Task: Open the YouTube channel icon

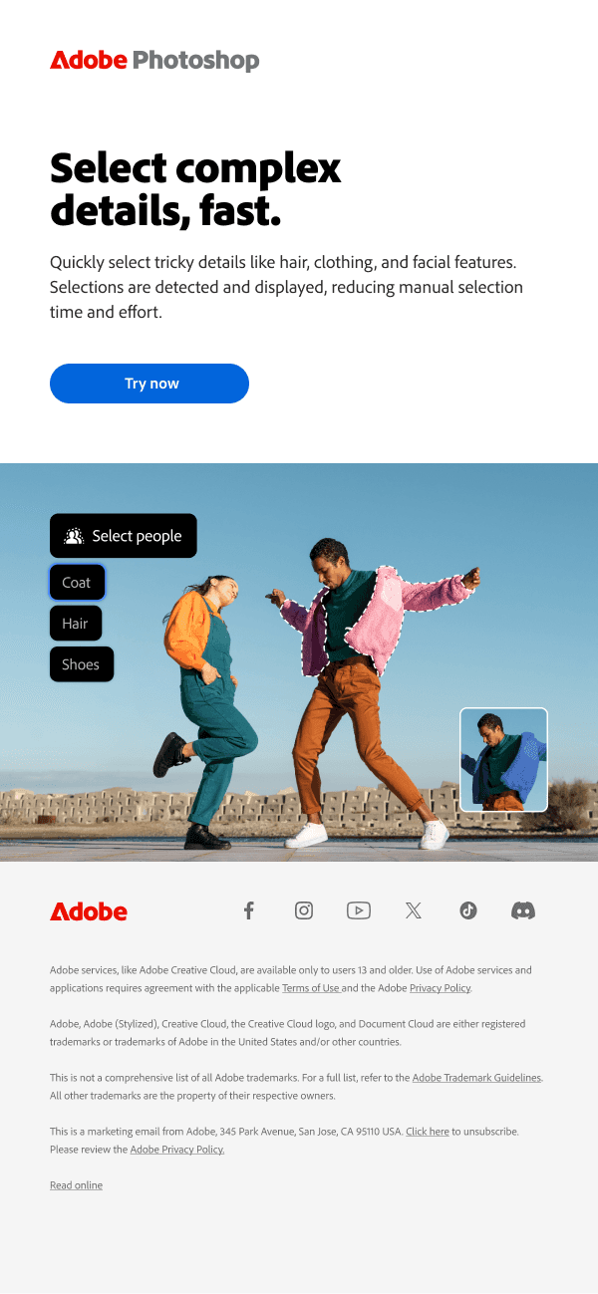Action: click(359, 910)
